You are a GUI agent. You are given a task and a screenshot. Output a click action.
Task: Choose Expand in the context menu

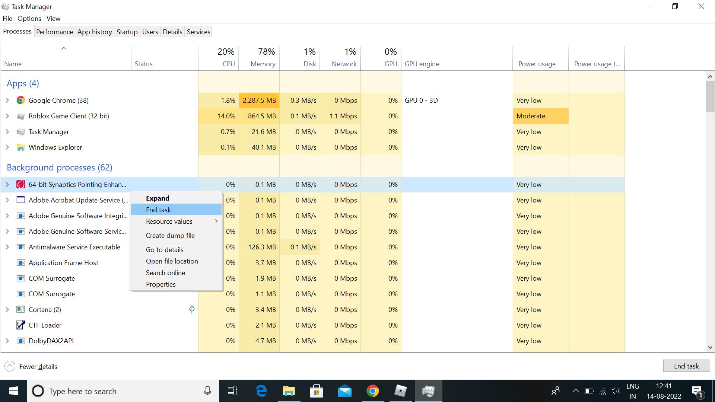(x=176, y=198)
